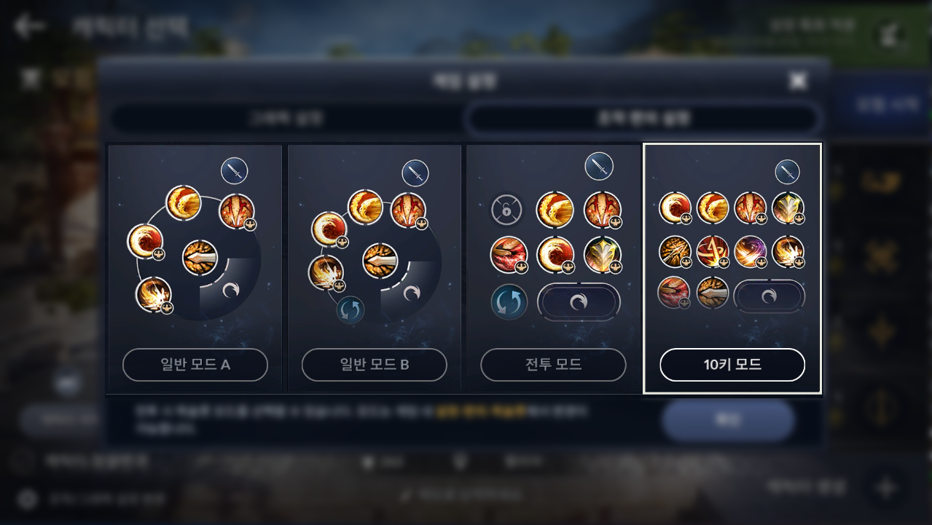Click the locked target icon in 전투 모드
Viewport: 932px width, 525px height.
[507, 210]
